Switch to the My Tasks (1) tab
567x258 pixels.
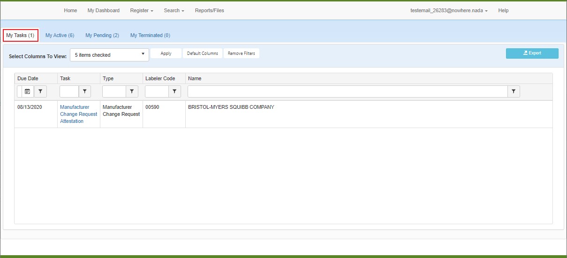coord(20,35)
